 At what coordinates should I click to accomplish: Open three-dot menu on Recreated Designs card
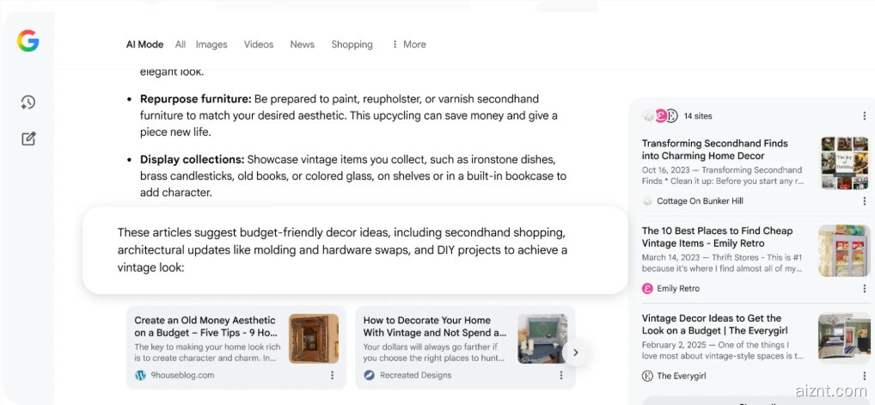point(561,375)
